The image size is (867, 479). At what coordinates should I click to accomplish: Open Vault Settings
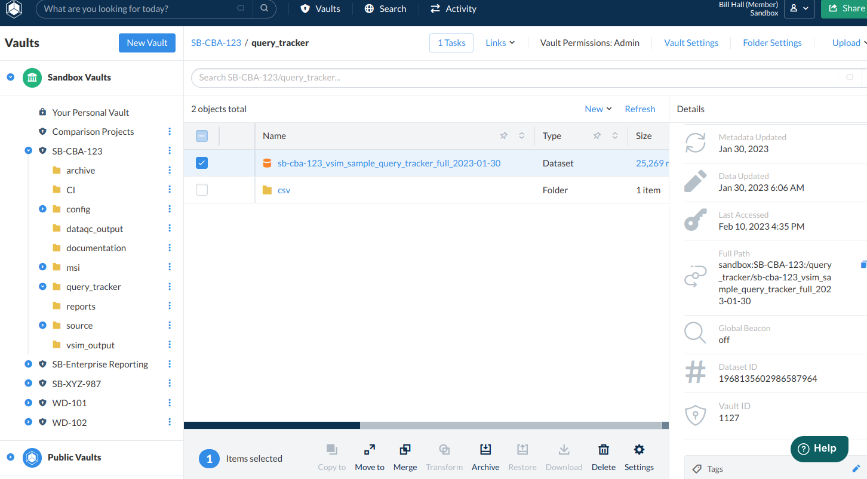(x=691, y=43)
